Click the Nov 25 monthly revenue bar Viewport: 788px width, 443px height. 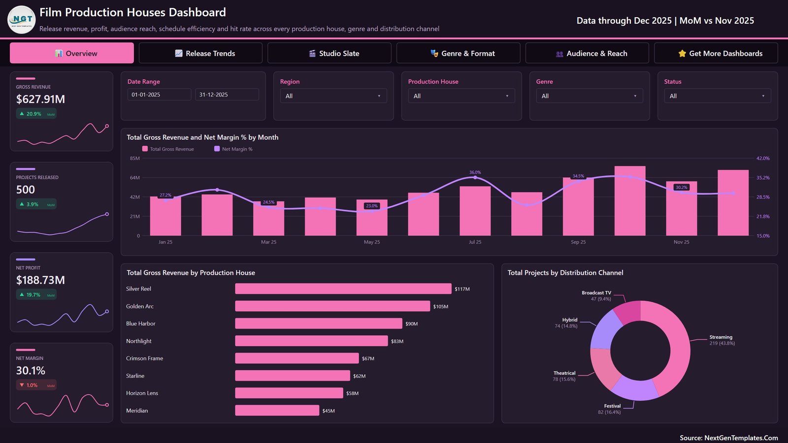(682, 209)
